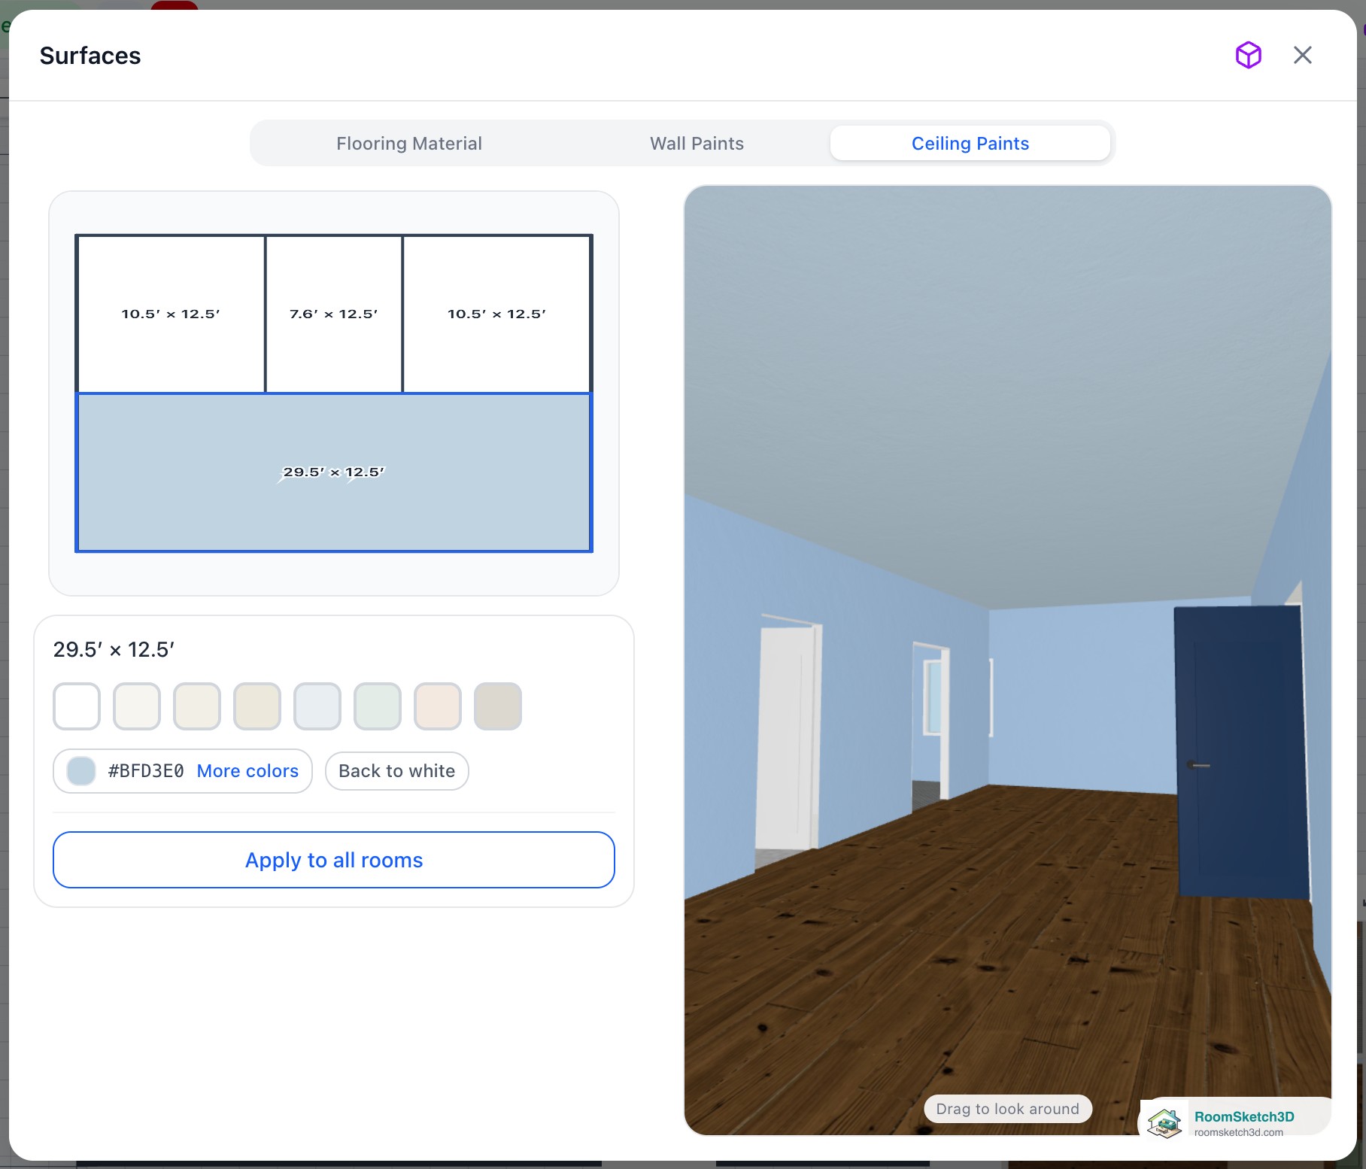The width and height of the screenshot is (1366, 1169).
Task: Choose the peach ceiling swatch
Action: [x=438, y=706]
